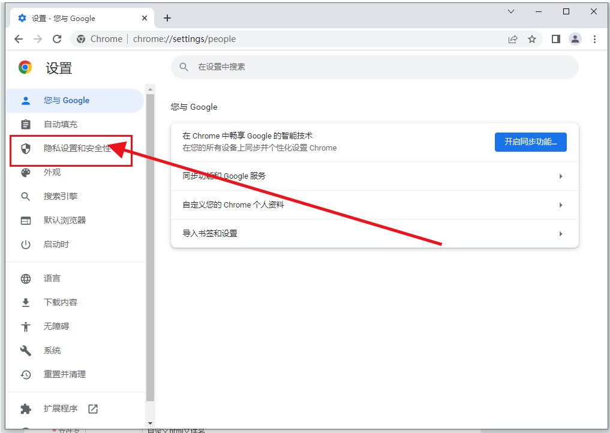Image resolution: width=610 pixels, height=433 pixels.
Task: Expand 同步功能和 Google 服务
Action: coord(374,176)
